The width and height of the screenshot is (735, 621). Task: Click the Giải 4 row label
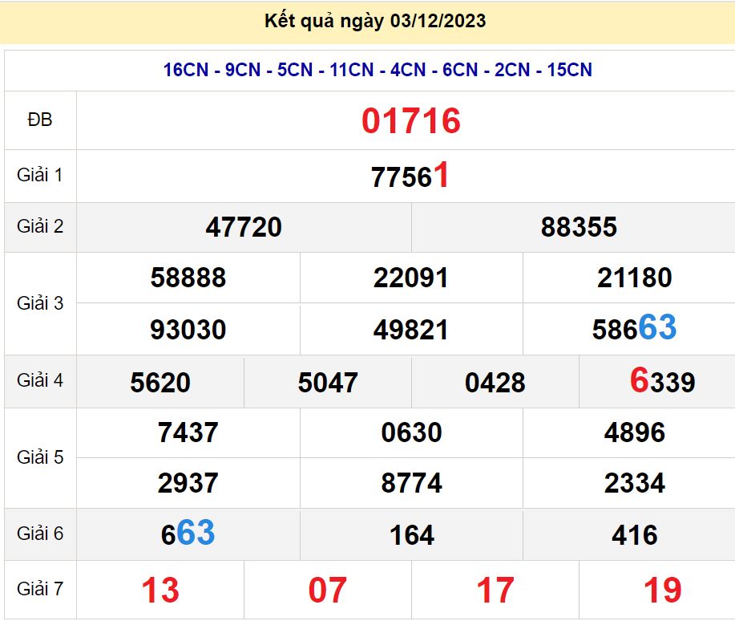tap(40, 380)
